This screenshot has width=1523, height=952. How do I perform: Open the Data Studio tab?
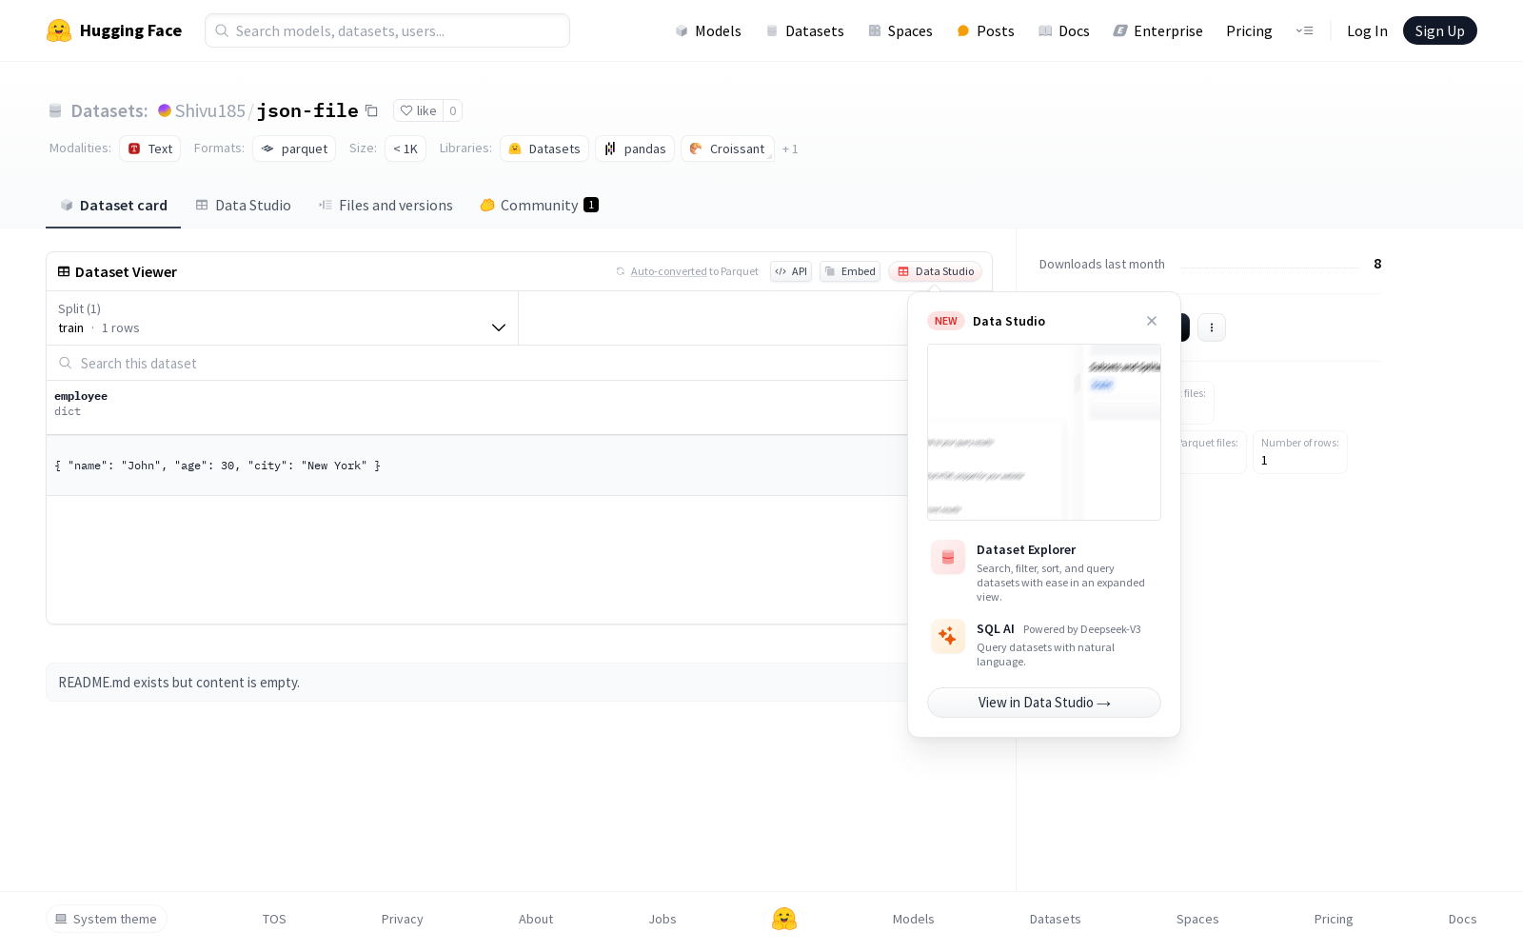(x=244, y=205)
